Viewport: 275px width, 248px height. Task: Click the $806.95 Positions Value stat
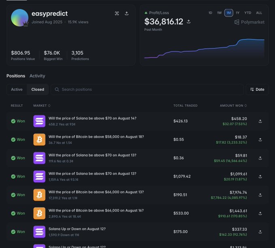[23, 55]
